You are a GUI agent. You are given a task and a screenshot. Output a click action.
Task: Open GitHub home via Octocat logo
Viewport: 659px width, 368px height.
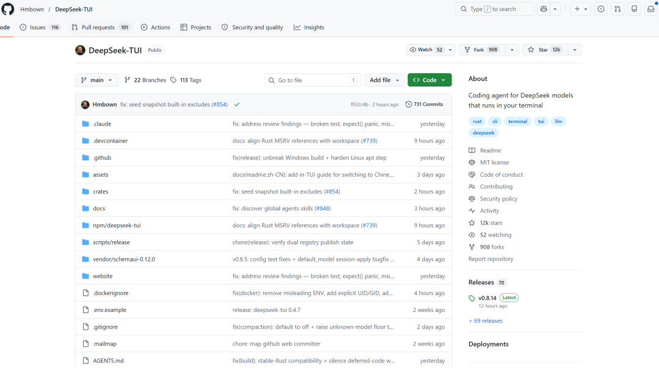pyautogui.click(x=7, y=9)
